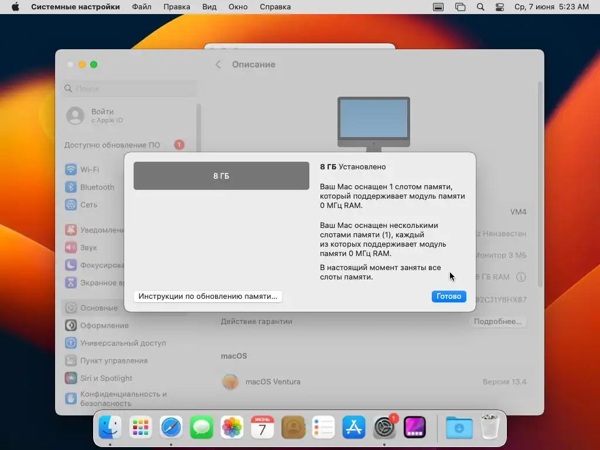600x450 pixels.
Task: Click the keyboard input icon in menu bar
Action: tap(438, 7)
